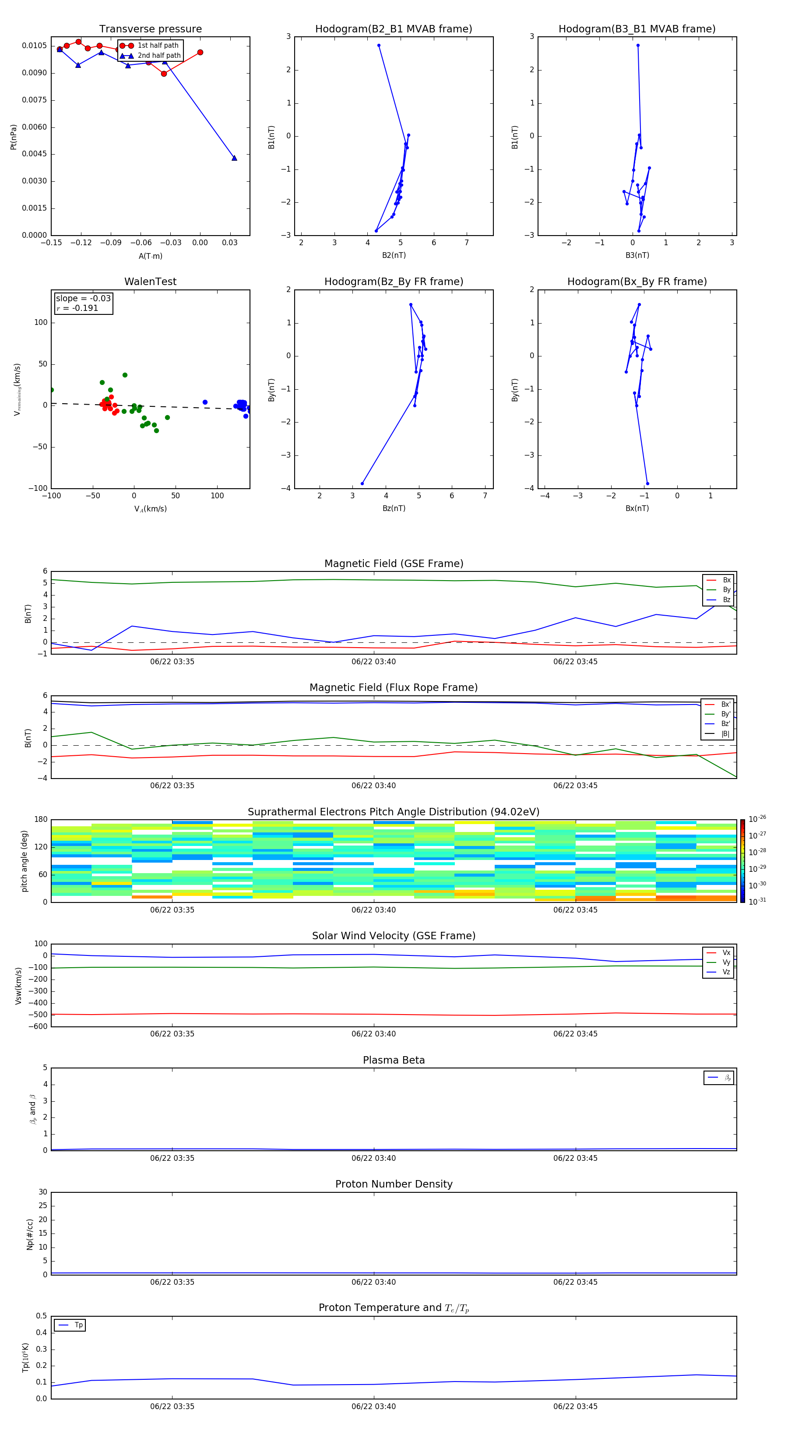Click '06/22 03:35' tick under GSE magnetic field
Screen dimensions: 788x1445
click(172, 661)
